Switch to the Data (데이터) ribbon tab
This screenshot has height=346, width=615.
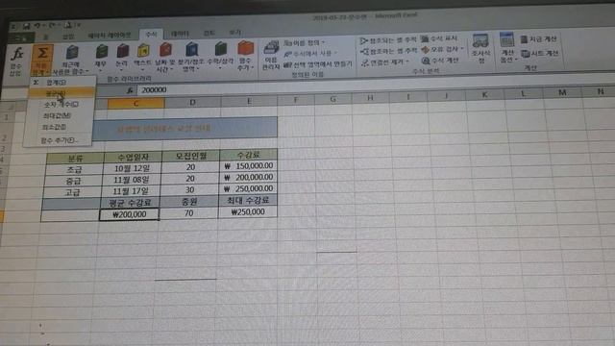[180, 34]
